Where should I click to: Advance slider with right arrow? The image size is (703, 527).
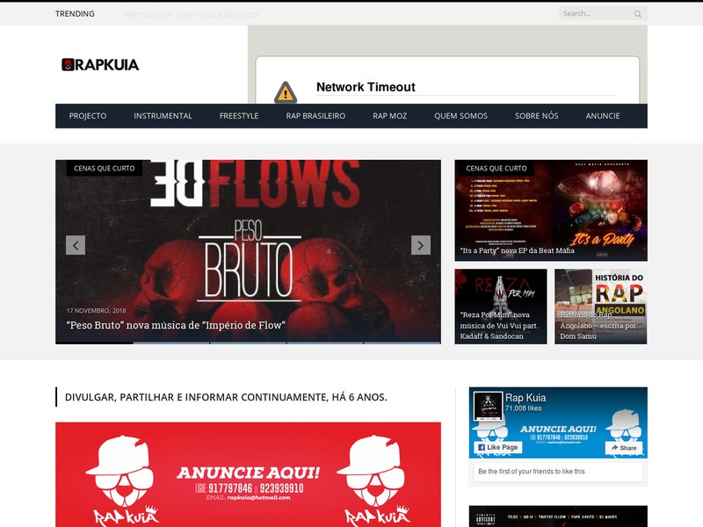coord(421,245)
